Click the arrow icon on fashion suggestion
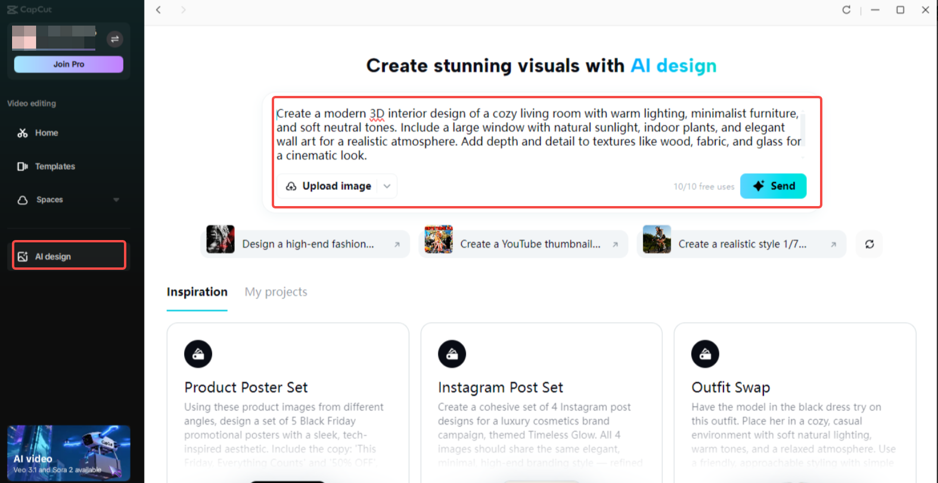Image resolution: width=938 pixels, height=483 pixels. pos(397,244)
